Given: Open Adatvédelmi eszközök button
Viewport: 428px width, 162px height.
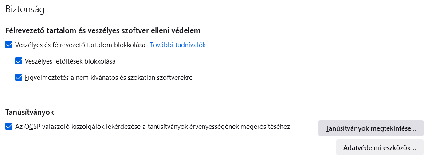Looking at the screenshot, I should click(x=380, y=147).
